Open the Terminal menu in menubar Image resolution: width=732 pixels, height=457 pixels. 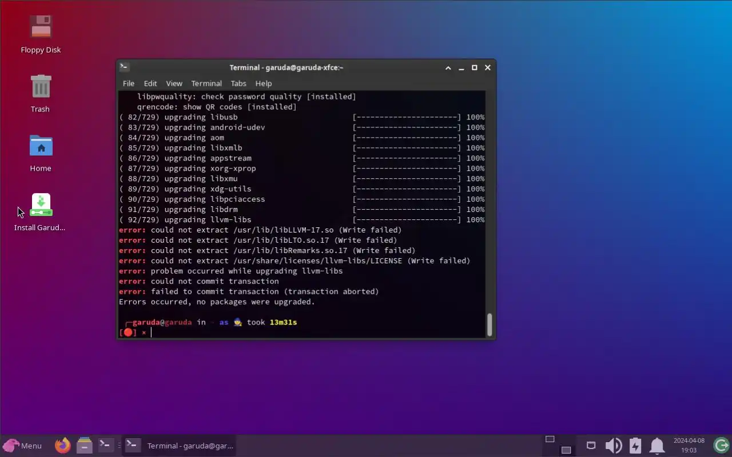coord(206,83)
